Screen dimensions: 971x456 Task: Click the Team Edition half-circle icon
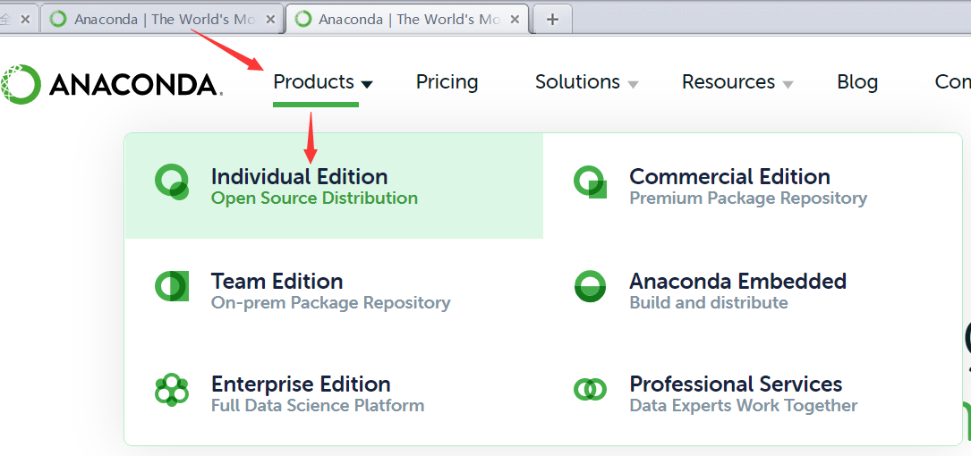(172, 286)
